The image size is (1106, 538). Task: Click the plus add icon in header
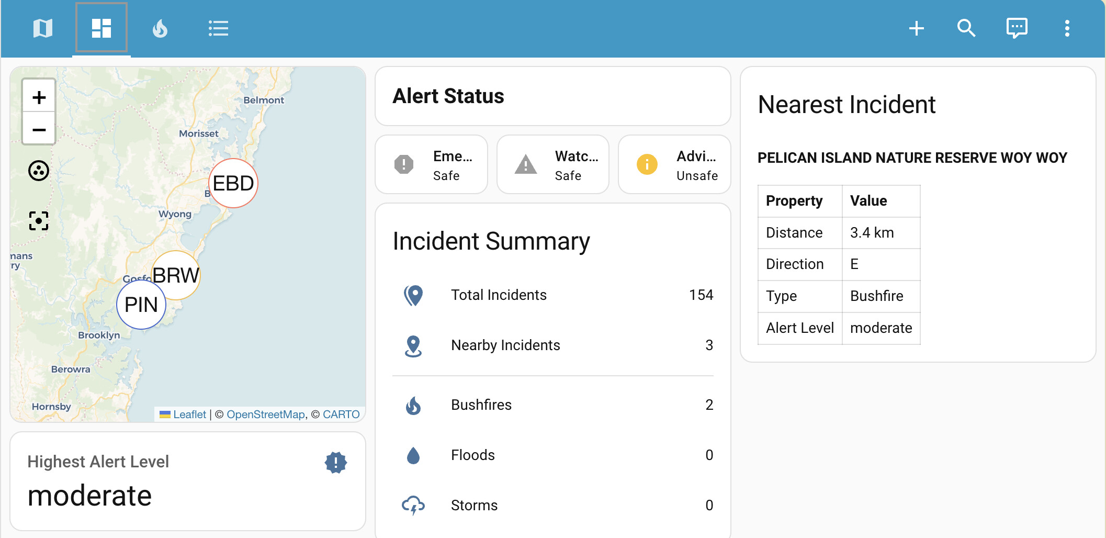916,28
